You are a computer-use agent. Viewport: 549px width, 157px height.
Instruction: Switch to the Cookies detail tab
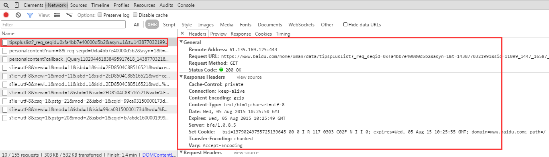pos(263,34)
